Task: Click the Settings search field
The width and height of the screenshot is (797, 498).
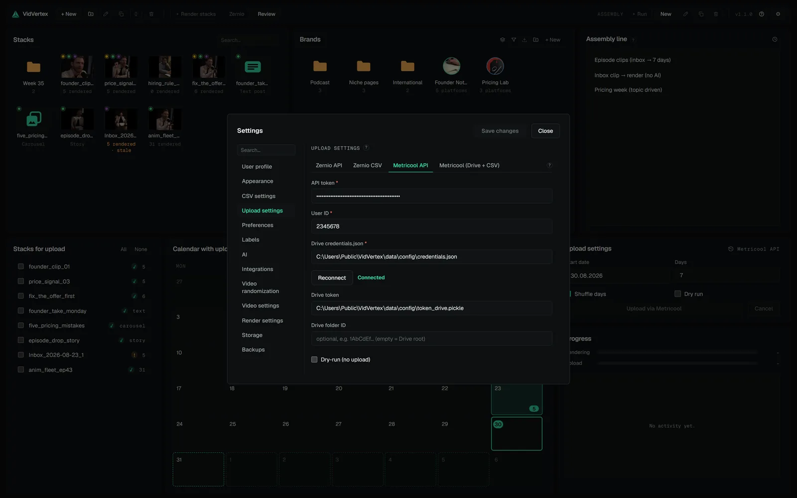Action: 266,150
